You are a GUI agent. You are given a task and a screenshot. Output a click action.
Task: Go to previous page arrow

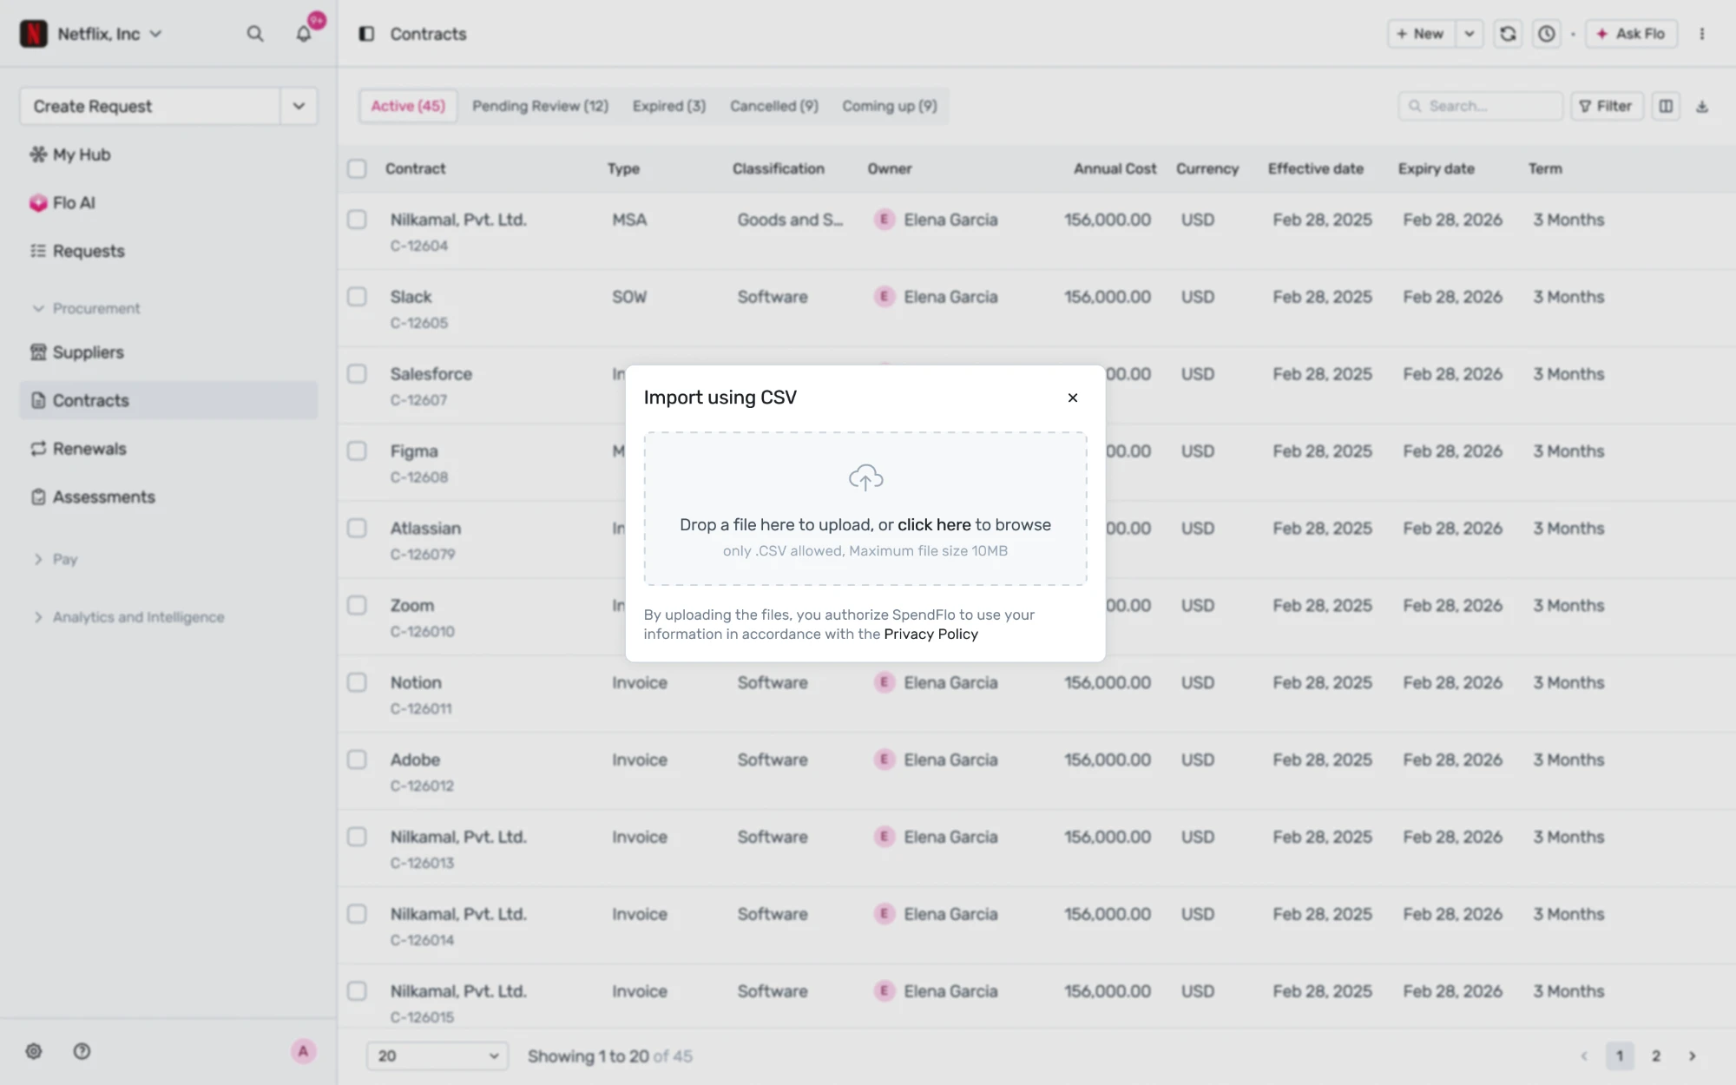tap(1584, 1055)
